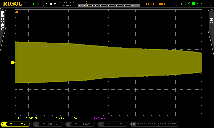Image resolution: width=214 pixels, height=128 pixels.
Task: Click the T trigger label
Action: coord(182,4)
